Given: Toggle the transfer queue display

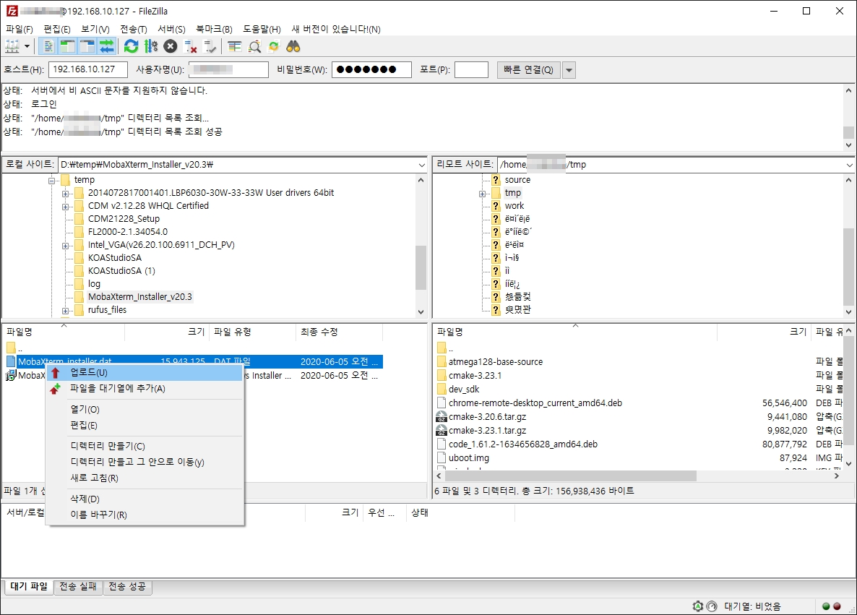Looking at the screenshot, I should click(x=106, y=46).
